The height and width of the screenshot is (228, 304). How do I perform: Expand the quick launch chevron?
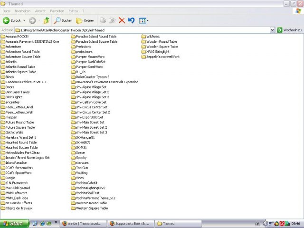pyautogui.click(x=56, y=222)
